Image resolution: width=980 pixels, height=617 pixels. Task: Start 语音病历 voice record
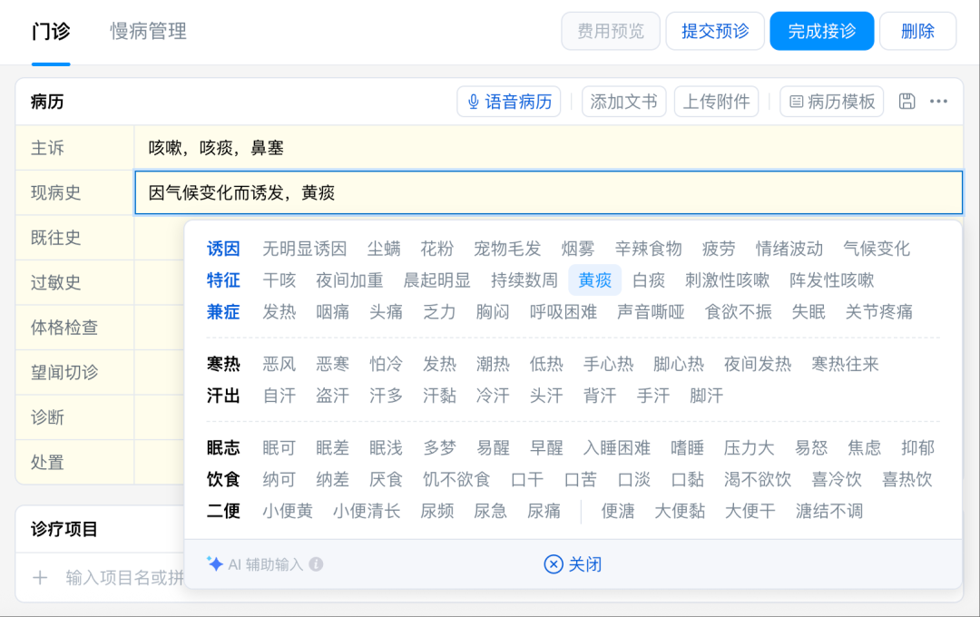pyautogui.click(x=509, y=102)
